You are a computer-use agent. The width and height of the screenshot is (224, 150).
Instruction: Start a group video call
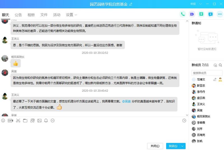pyautogui.click(x=192, y=14)
